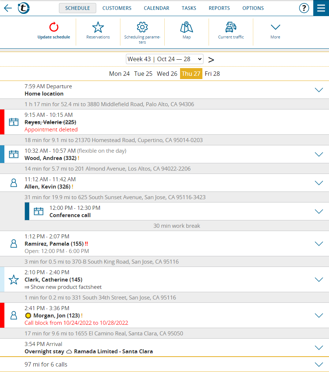The image size is (329, 372).
Task: Open the Reports menu
Action: point(219,8)
